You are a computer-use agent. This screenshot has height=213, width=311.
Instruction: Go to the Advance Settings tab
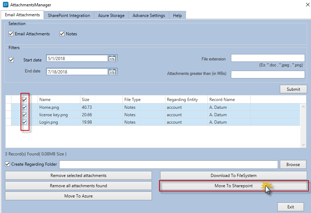click(149, 16)
